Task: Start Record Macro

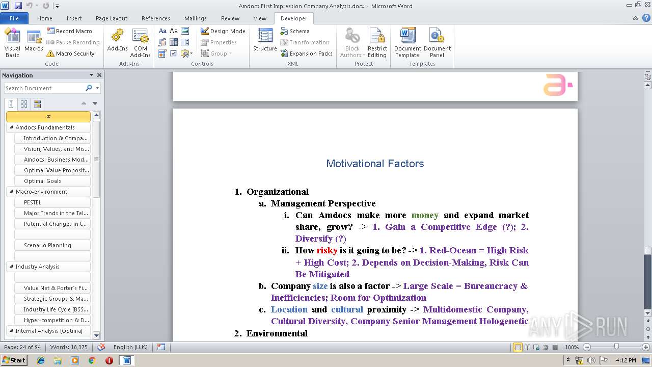Action: pyautogui.click(x=69, y=31)
